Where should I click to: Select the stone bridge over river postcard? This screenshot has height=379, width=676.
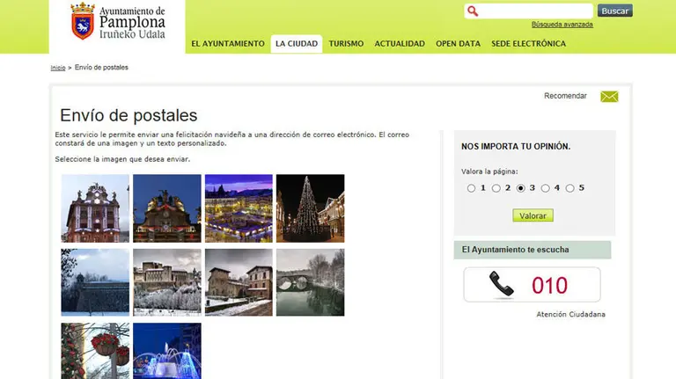coord(311,282)
